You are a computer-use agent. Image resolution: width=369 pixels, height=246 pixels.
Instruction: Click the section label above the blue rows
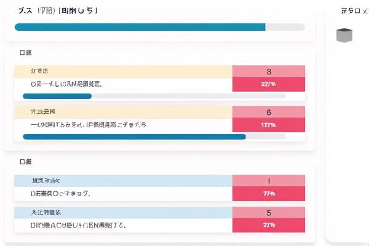[x=26, y=162]
